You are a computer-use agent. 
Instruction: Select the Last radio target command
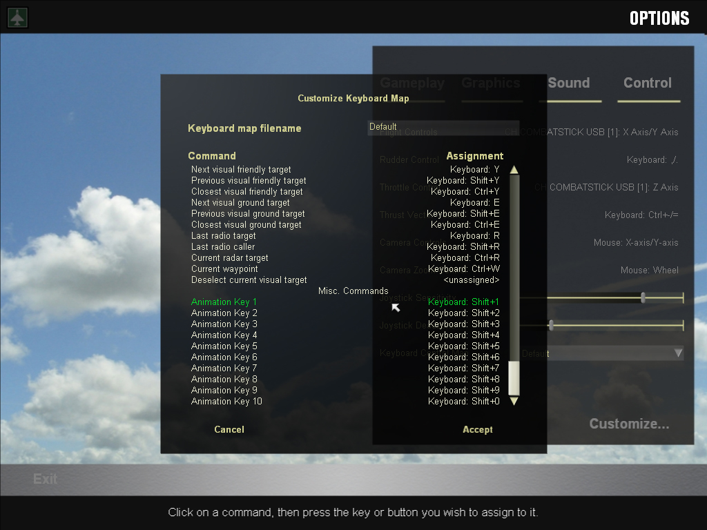[223, 236]
